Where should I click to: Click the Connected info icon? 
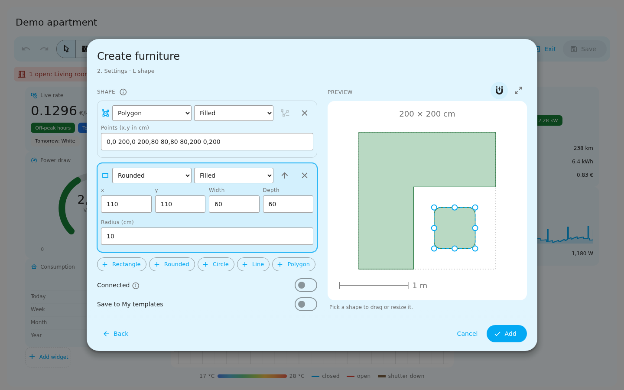[x=136, y=286]
